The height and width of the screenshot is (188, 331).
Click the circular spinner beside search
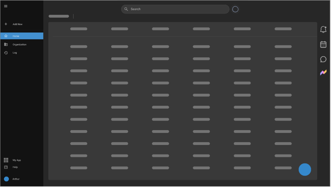(x=235, y=9)
